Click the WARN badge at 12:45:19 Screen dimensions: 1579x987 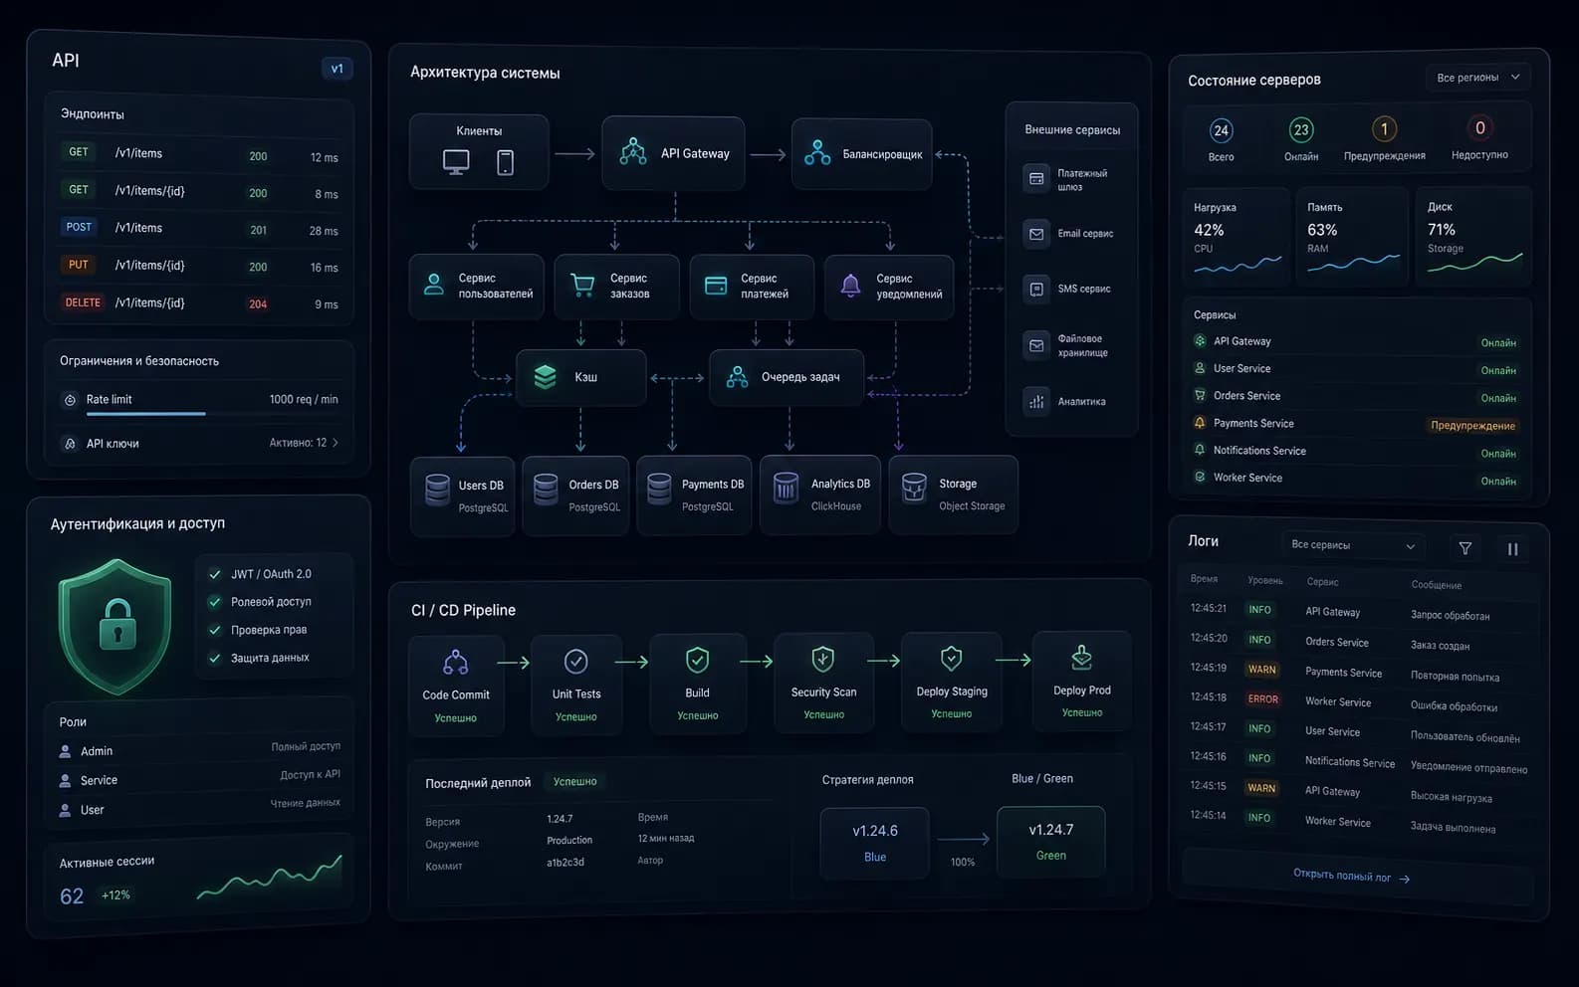point(1261,670)
